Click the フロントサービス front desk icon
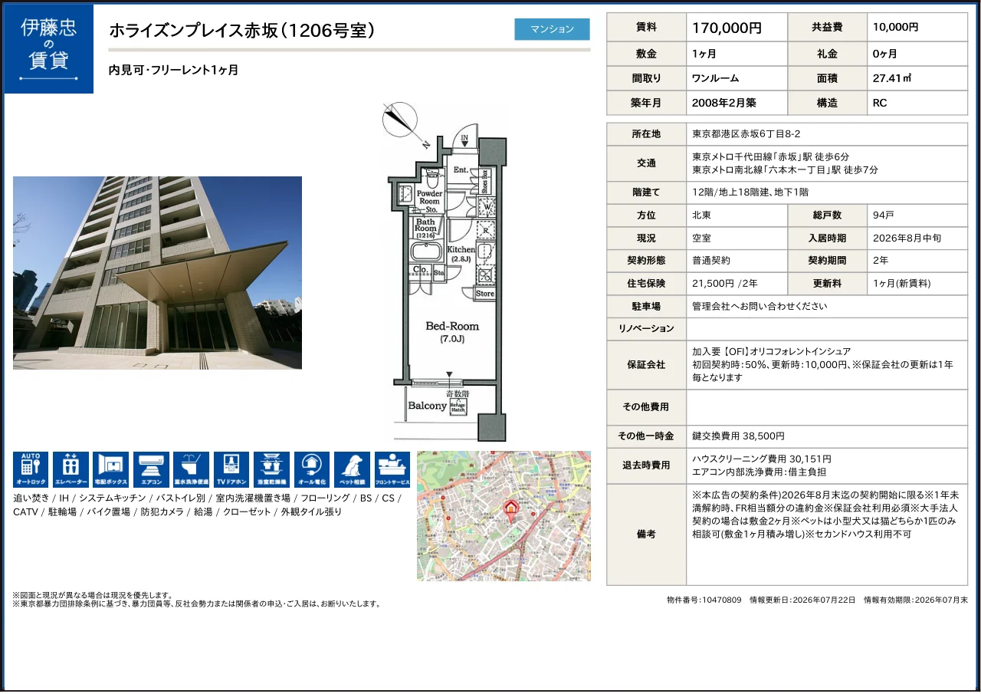 [x=392, y=469]
